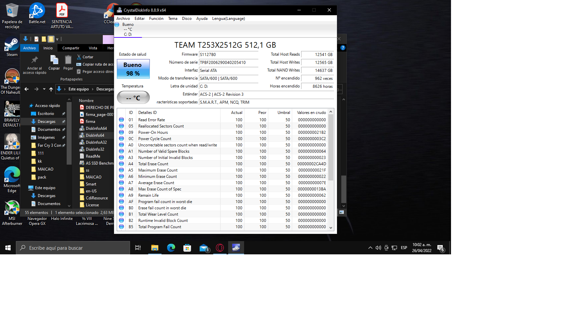Open the MSI Afterburner desktop shortcut
The height and width of the screenshot is (309, 582).
pos(12,213)
